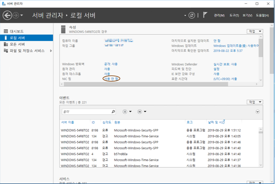275x184 pixels.
Task: Sort by 서버 이름 column
Action: click(67, 122)
